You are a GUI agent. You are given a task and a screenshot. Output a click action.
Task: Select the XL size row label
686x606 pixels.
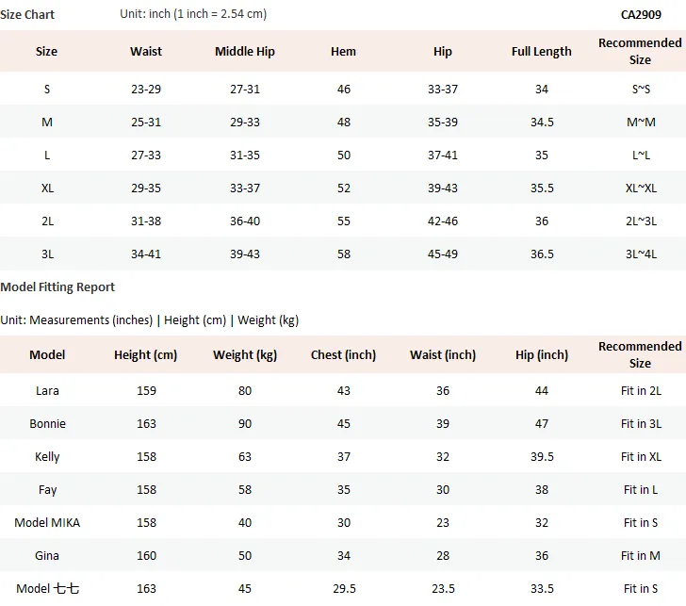(47, 188)
